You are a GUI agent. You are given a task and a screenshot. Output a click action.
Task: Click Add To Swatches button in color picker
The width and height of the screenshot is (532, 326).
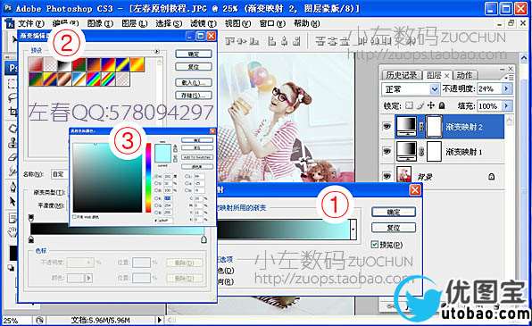tap(197, 157)
